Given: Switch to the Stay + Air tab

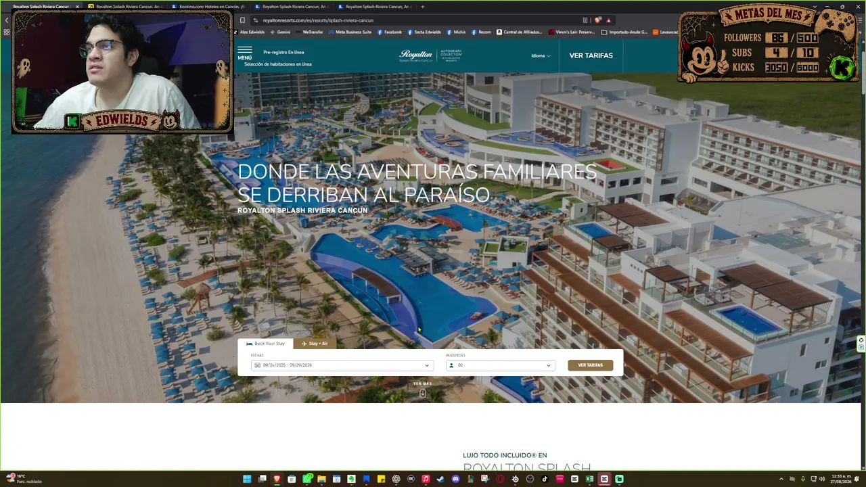Looking at the screenshot, I should coord(315,344).
